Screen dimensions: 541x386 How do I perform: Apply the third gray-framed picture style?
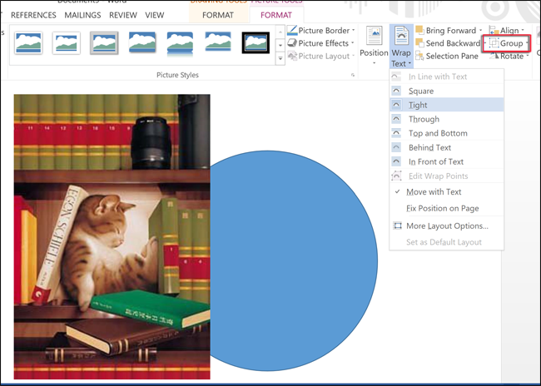click(x=104, y=42)
